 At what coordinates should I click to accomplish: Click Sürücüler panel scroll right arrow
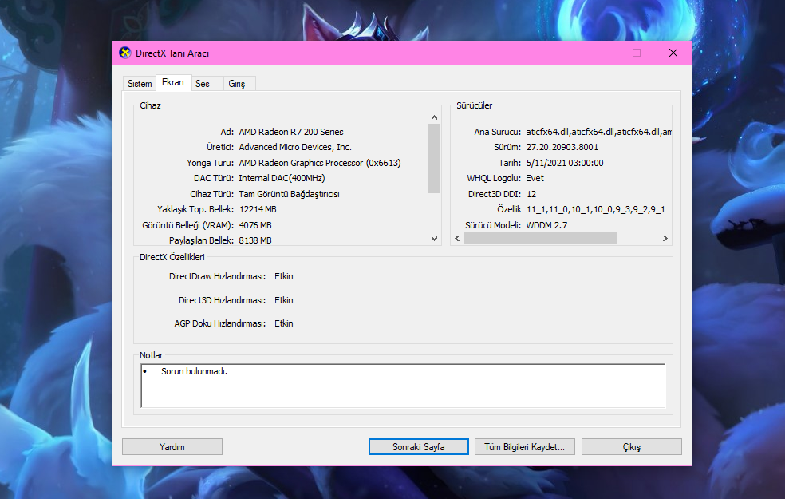tap(665, 239)
